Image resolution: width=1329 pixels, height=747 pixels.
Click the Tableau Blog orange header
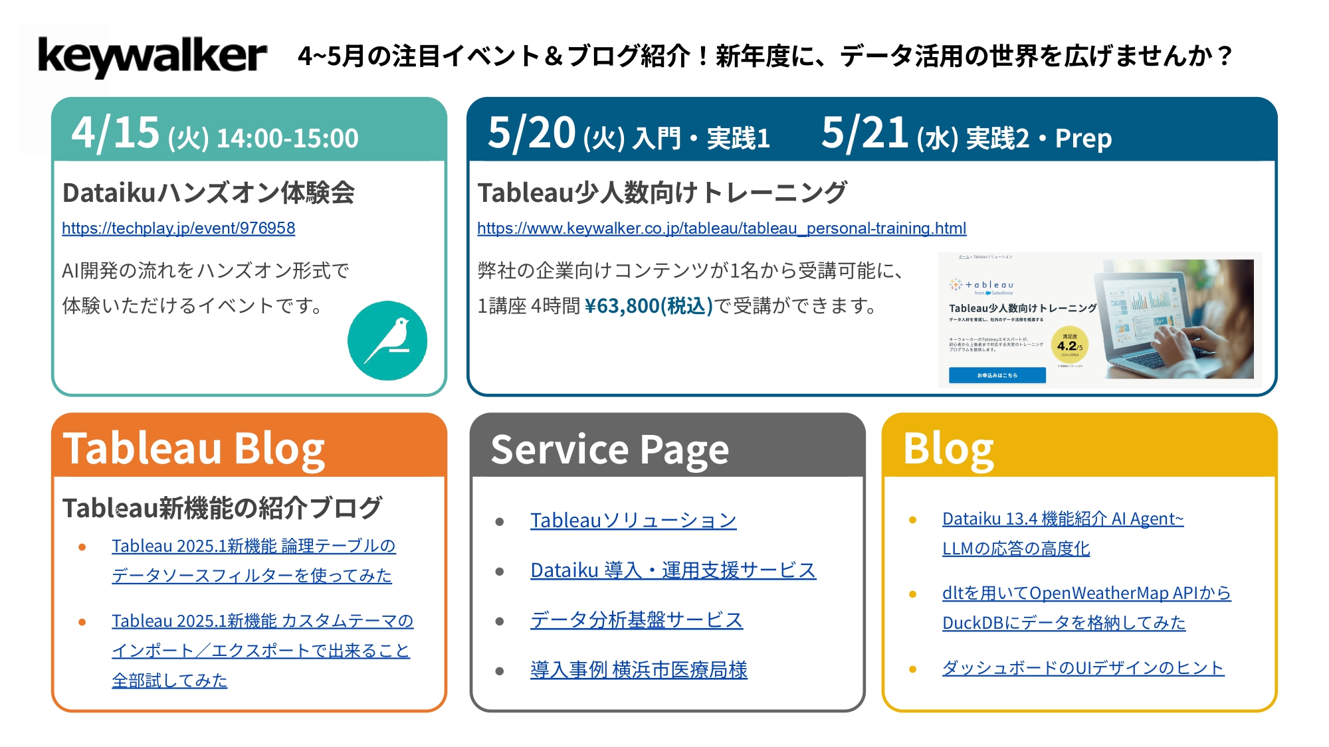[x=249, y=446]
